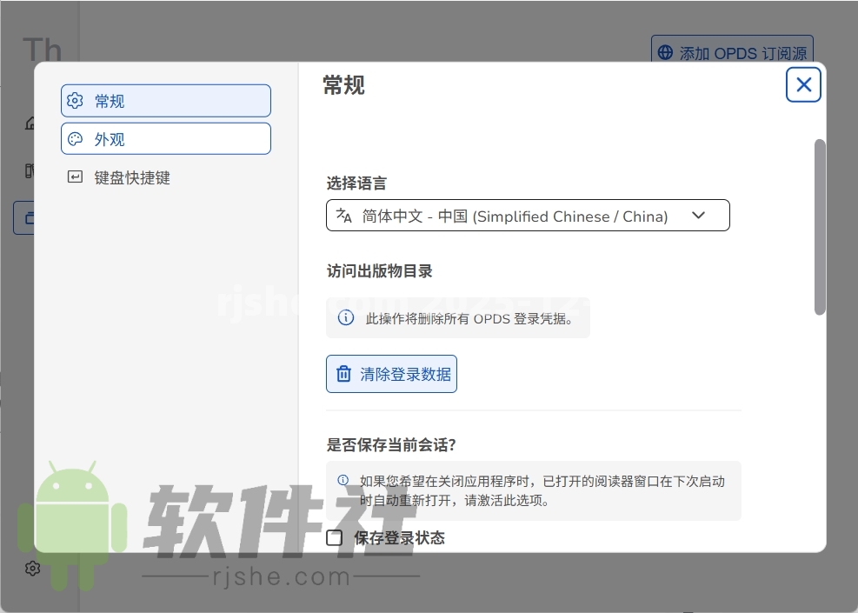Click the palette icon beside 外观
This screenshot has width=858, height=613.
click(x=75, y=138)
